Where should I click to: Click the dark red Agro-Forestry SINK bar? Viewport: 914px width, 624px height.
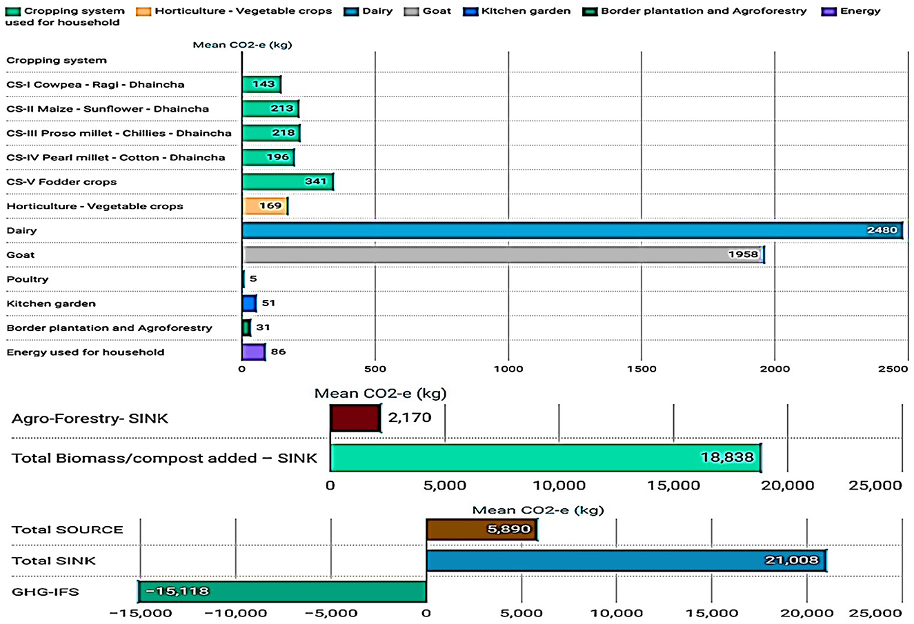click(x=355, y=418)
